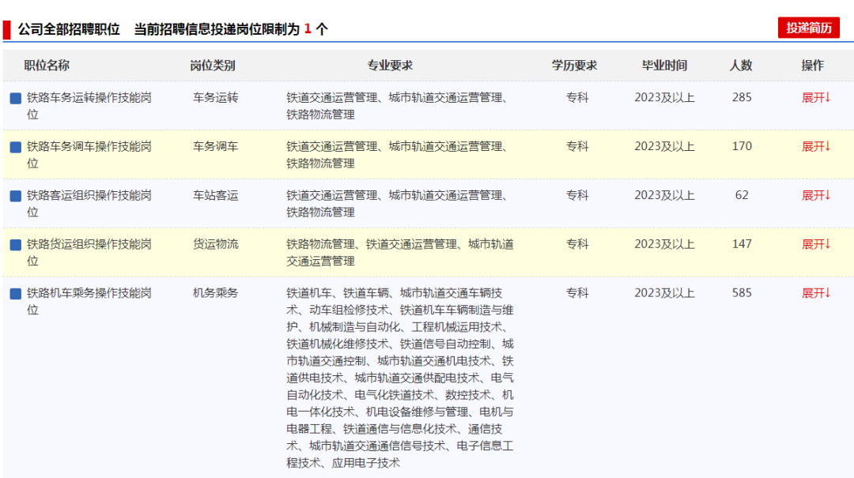Select the 人数 column header
This screenshot has height=478, width=854.
(x=741, y=66)
